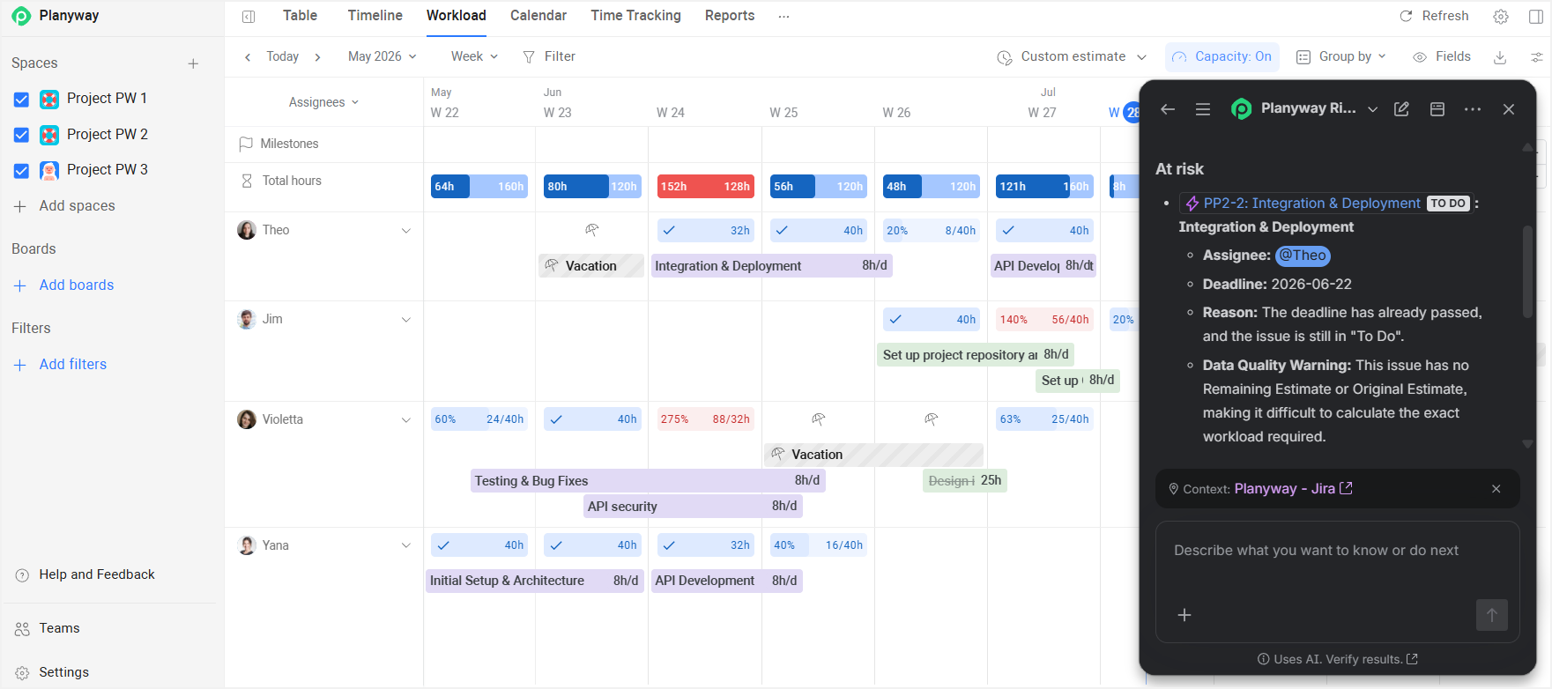1552x689 pixels.
Task: Open the Time Tracking tab
Action: (x=636, y=16)
